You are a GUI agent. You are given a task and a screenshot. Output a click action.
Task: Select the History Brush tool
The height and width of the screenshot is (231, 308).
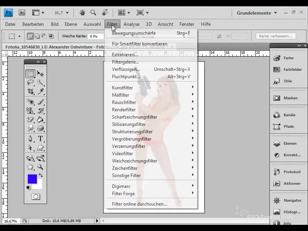(40, 110)
